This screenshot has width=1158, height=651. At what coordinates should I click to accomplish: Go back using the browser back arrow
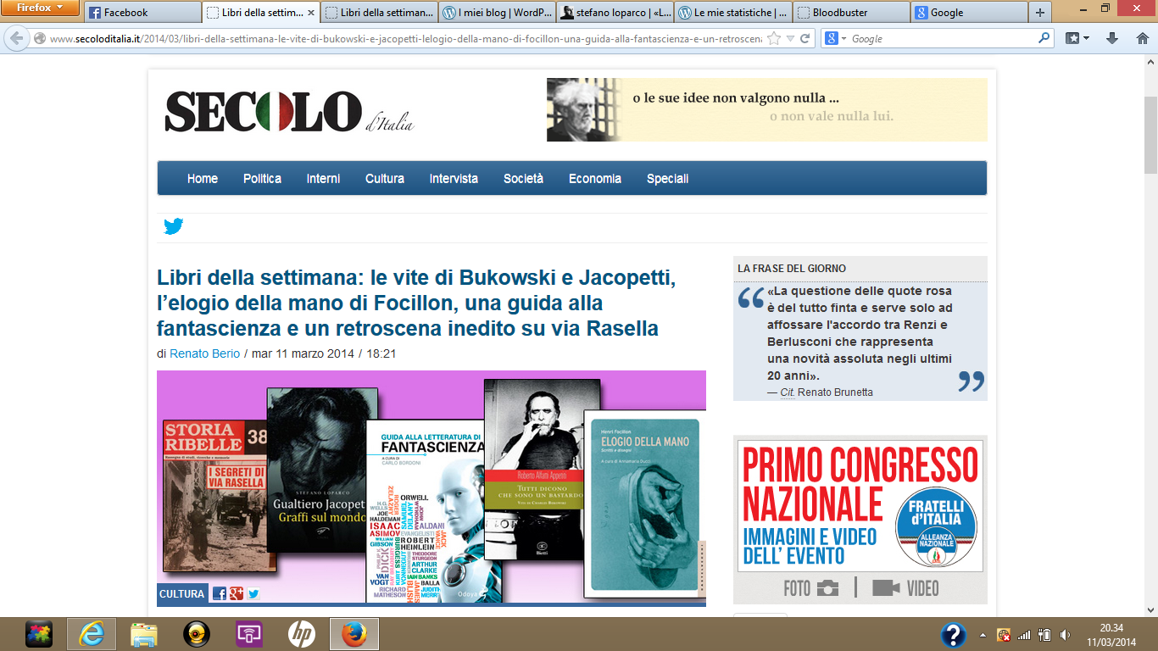tap(17, 38)
